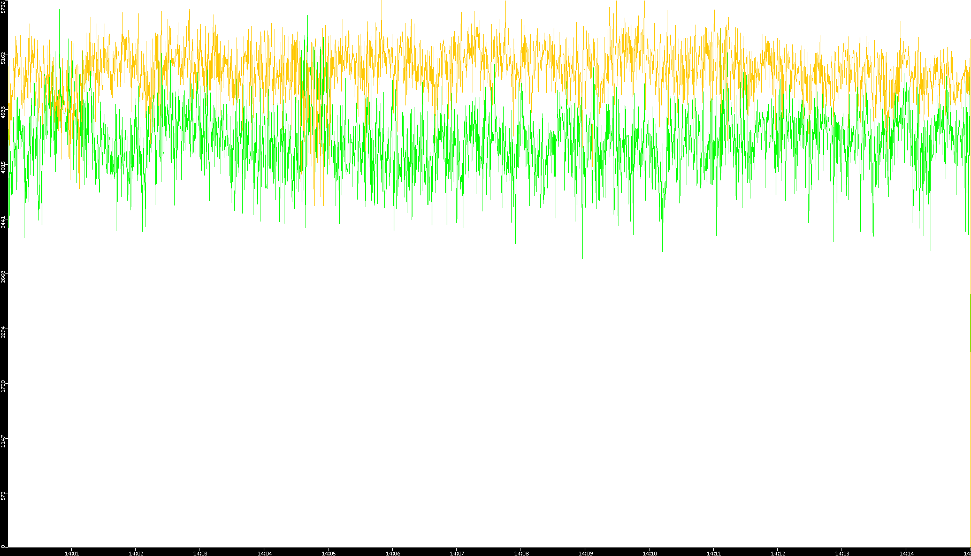Click the 2868 y-axis label
971x556 pixels.
(x=4, y=277)
